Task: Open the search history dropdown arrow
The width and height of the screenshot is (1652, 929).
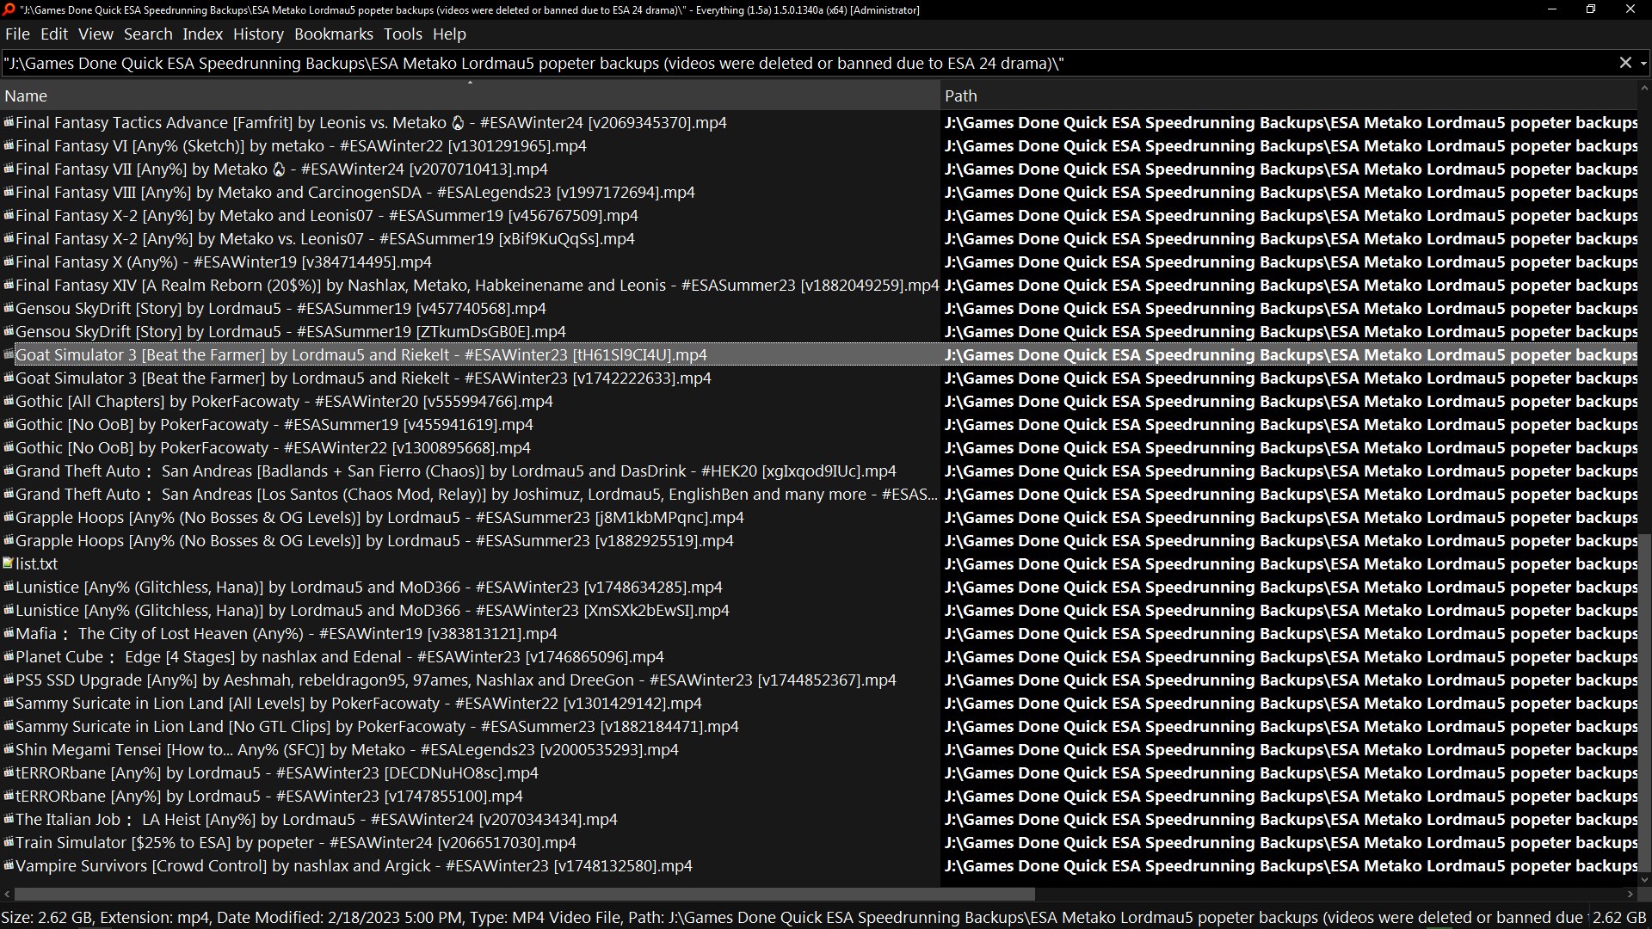Action: coord(1643,63)
